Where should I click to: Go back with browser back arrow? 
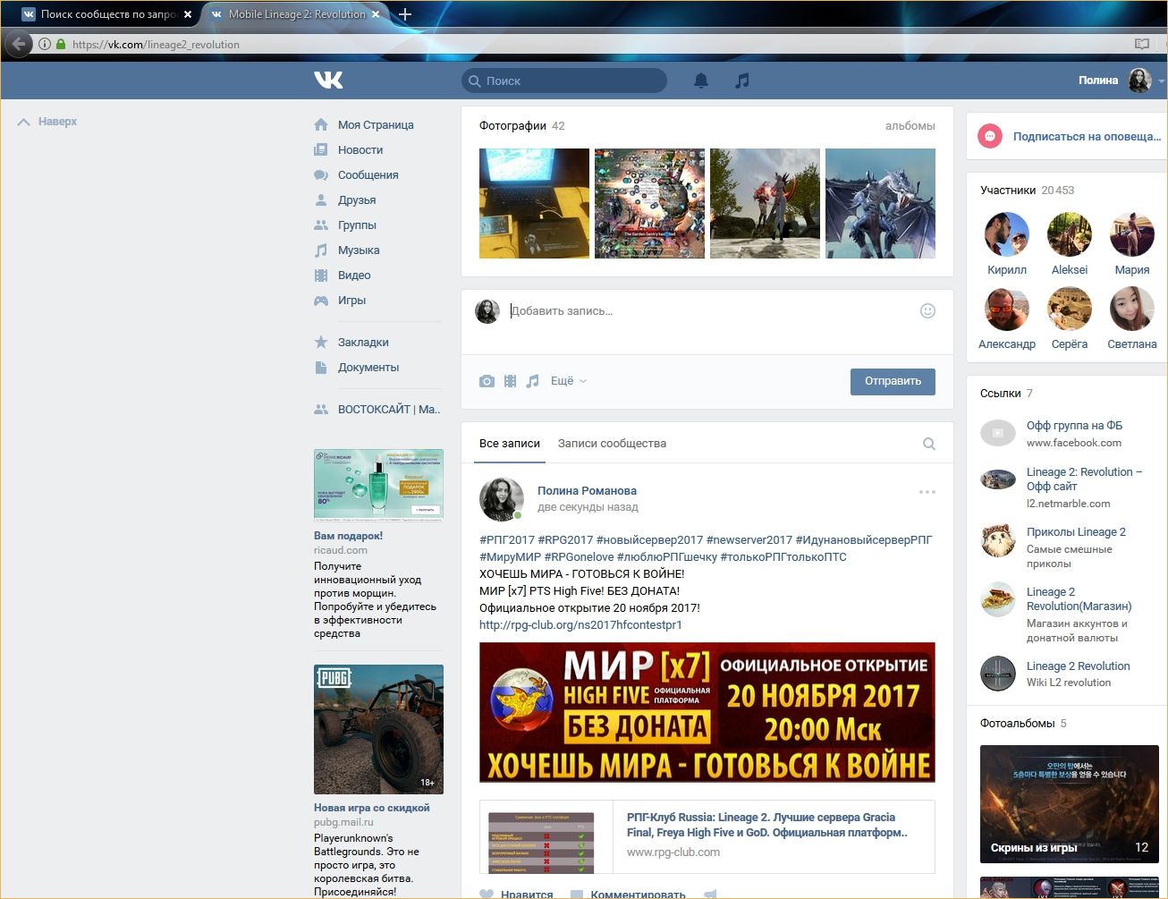(x=19, y=44)
